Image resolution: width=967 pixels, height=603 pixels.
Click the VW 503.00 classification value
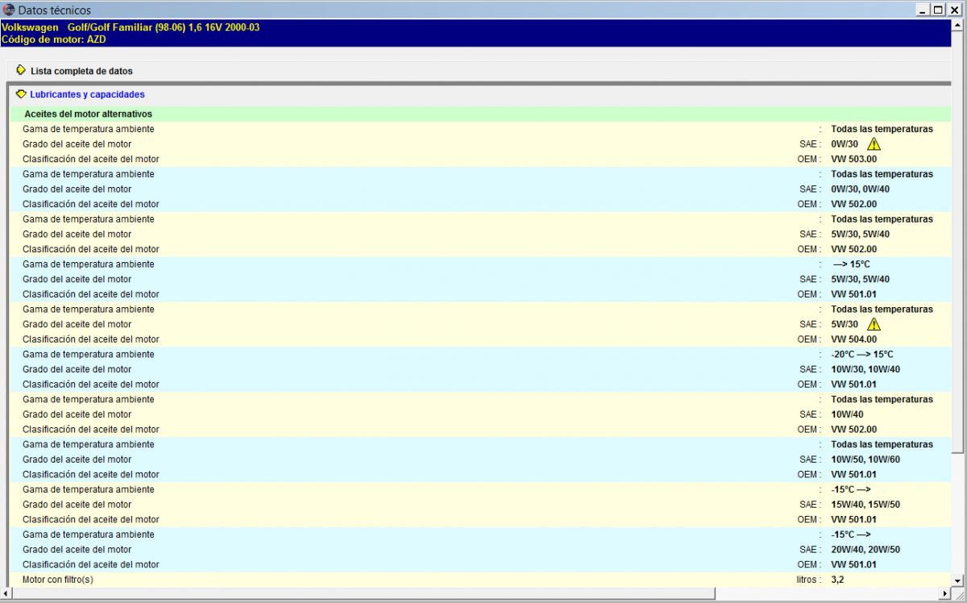point(853,159)
